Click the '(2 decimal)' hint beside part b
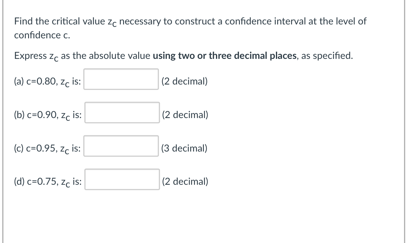Image resolution: width=416 pixels, height=243 pixels. (185, 115)
